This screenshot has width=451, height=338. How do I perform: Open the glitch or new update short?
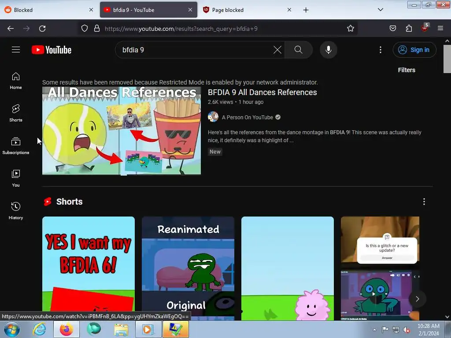coord(380,268)
